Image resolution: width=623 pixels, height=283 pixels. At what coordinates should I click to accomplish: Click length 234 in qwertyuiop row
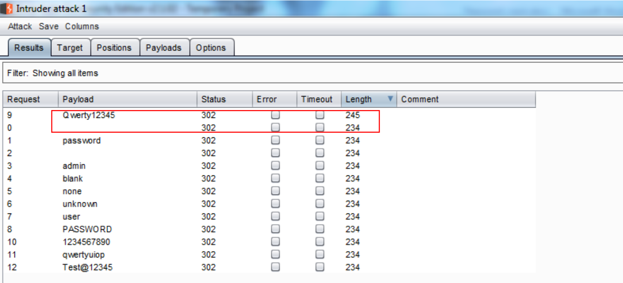click(x=353, y=254)
